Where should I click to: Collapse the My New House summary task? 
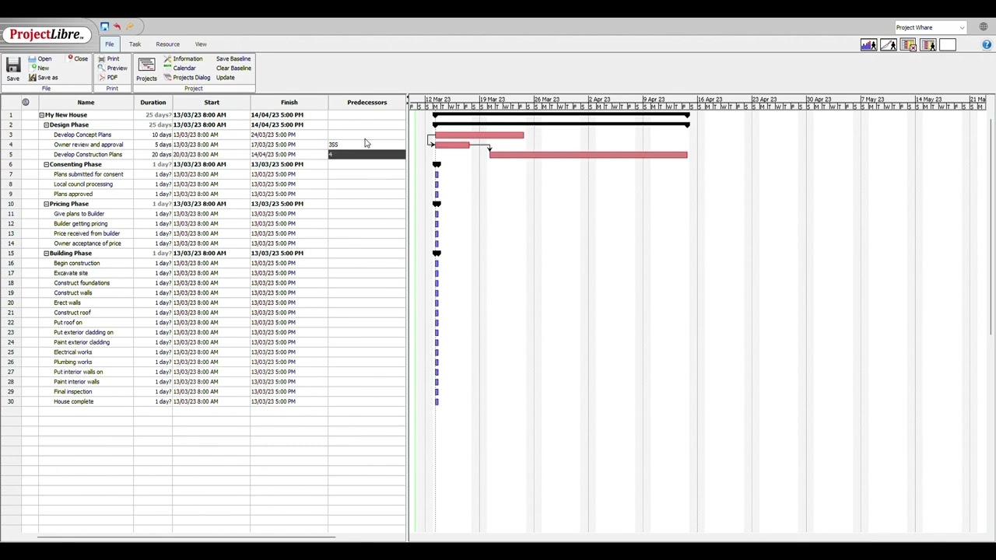[x=41, y=115]
